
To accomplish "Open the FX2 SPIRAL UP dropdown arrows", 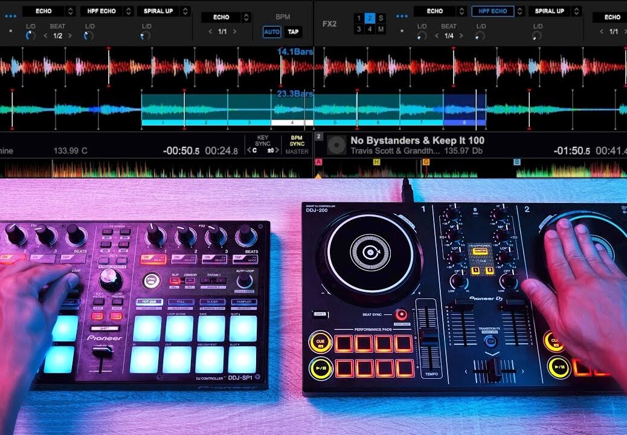I will pyautogui.click(x=577, y=11).
